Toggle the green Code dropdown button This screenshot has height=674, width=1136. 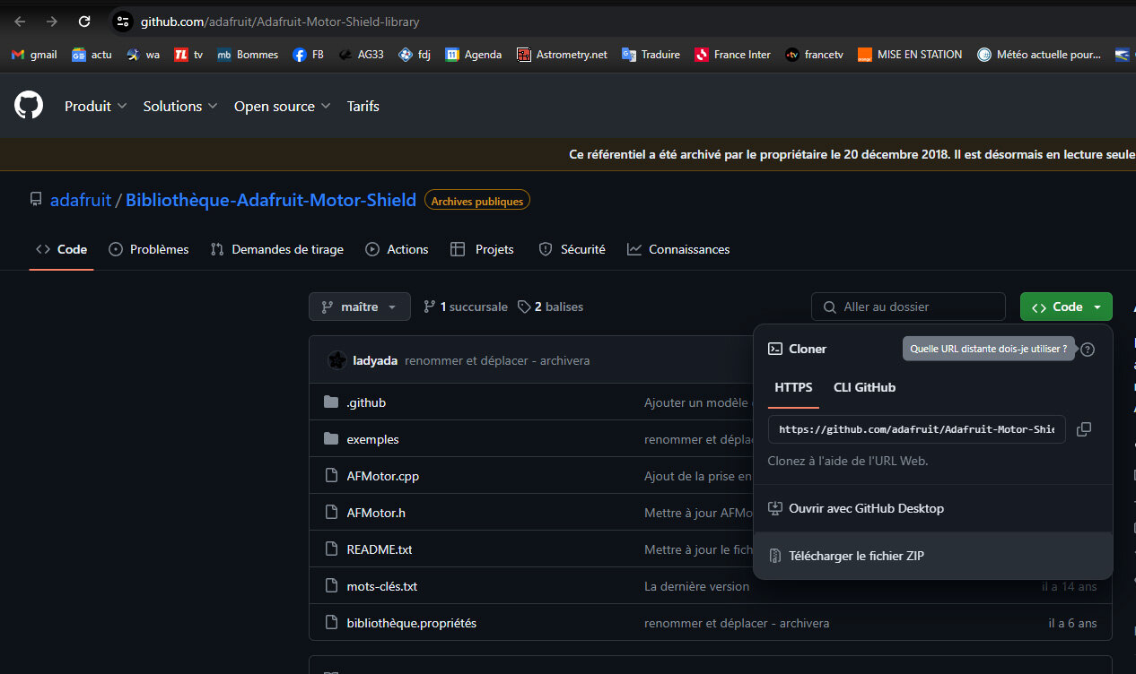coord(1066,307)
